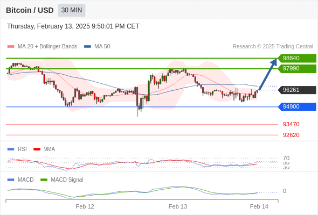Click the MACD Signal green legend marker

(44, 180)
